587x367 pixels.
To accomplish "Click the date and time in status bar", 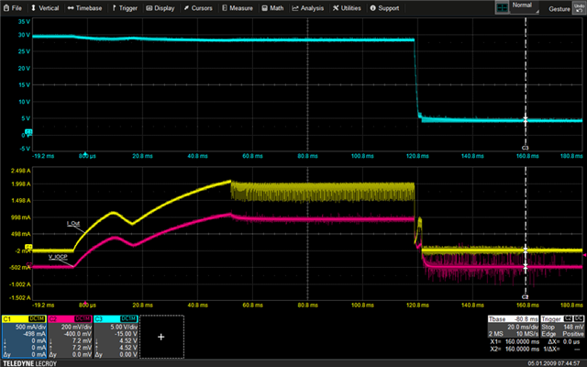I will pyautogui.click(x=554, y=363).
